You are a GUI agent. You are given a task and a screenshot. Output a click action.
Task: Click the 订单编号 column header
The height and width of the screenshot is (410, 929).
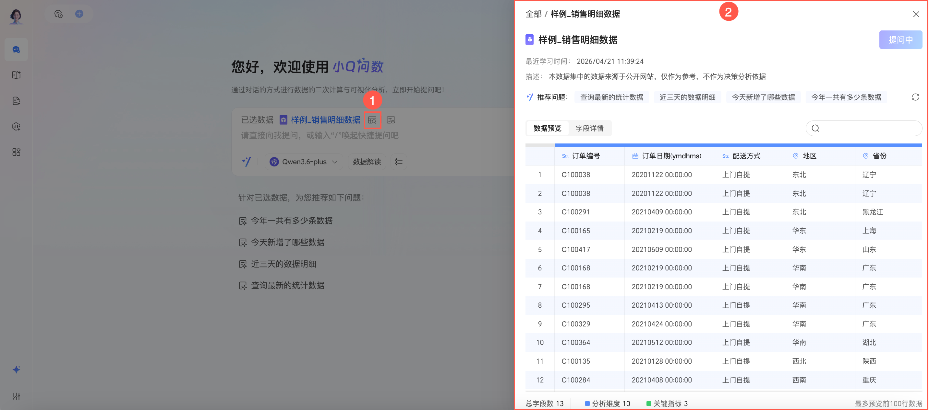coord(589,156)
